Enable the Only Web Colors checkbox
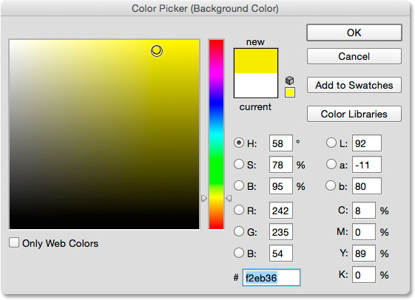 point(14,242)
